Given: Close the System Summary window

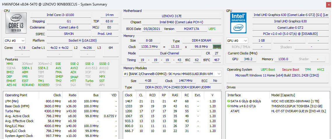Looking at the screenshot, I should [328, 4].
